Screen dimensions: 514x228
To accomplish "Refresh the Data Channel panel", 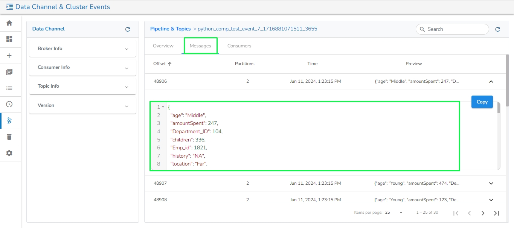I will coord(128,29).
